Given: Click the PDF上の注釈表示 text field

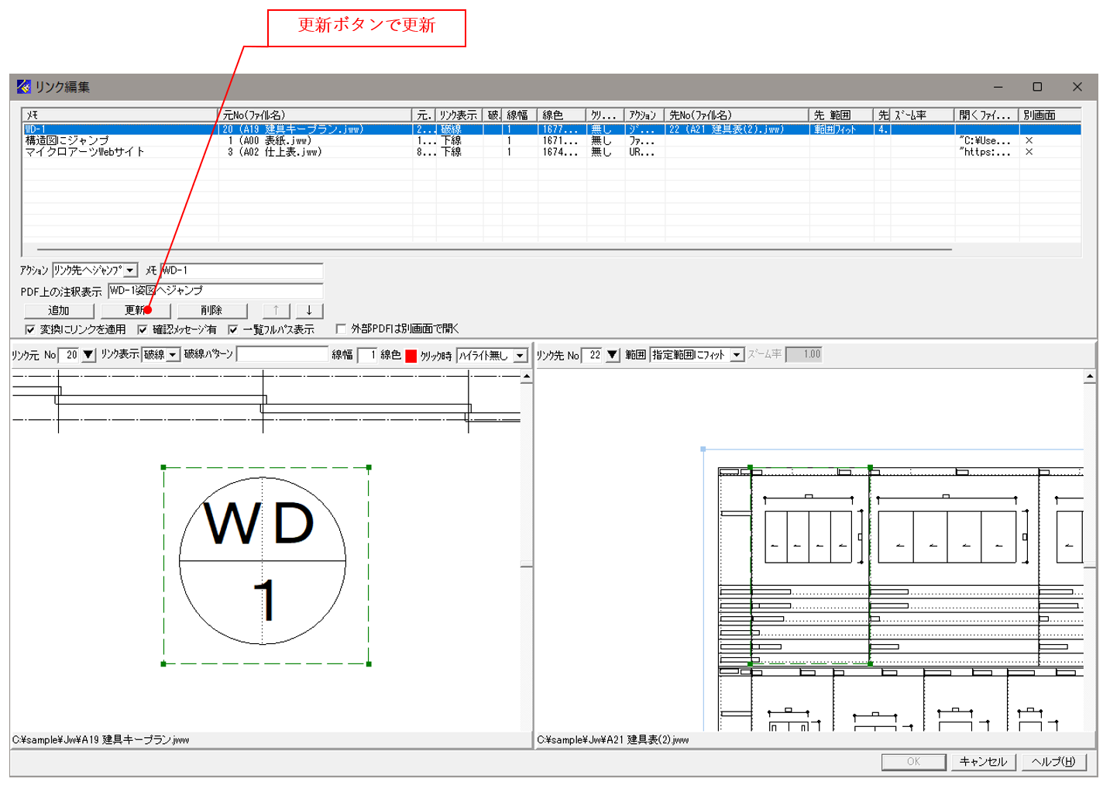Looking at the screenshot, I should pyautogui.click(x=215, y=291).
